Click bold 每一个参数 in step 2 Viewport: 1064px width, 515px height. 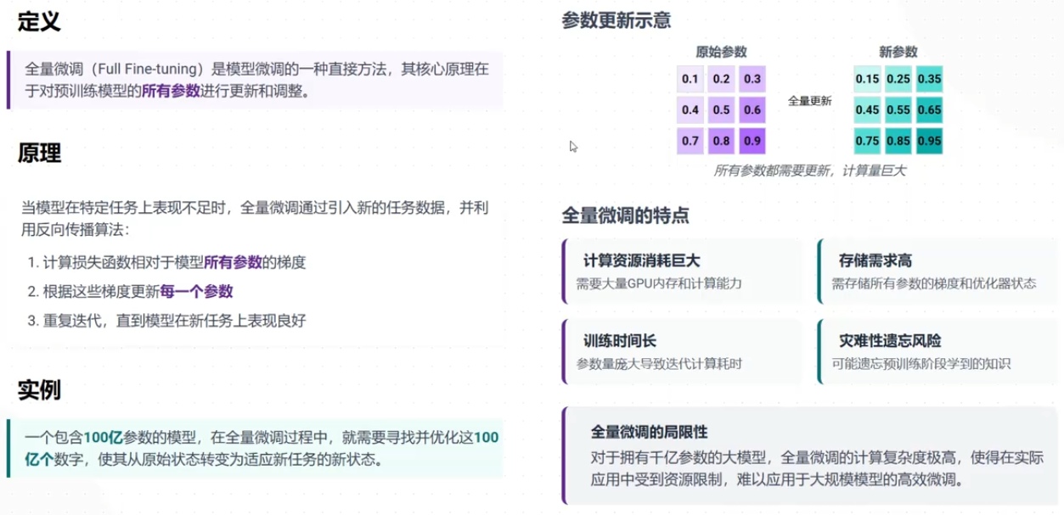coord(196,292)
